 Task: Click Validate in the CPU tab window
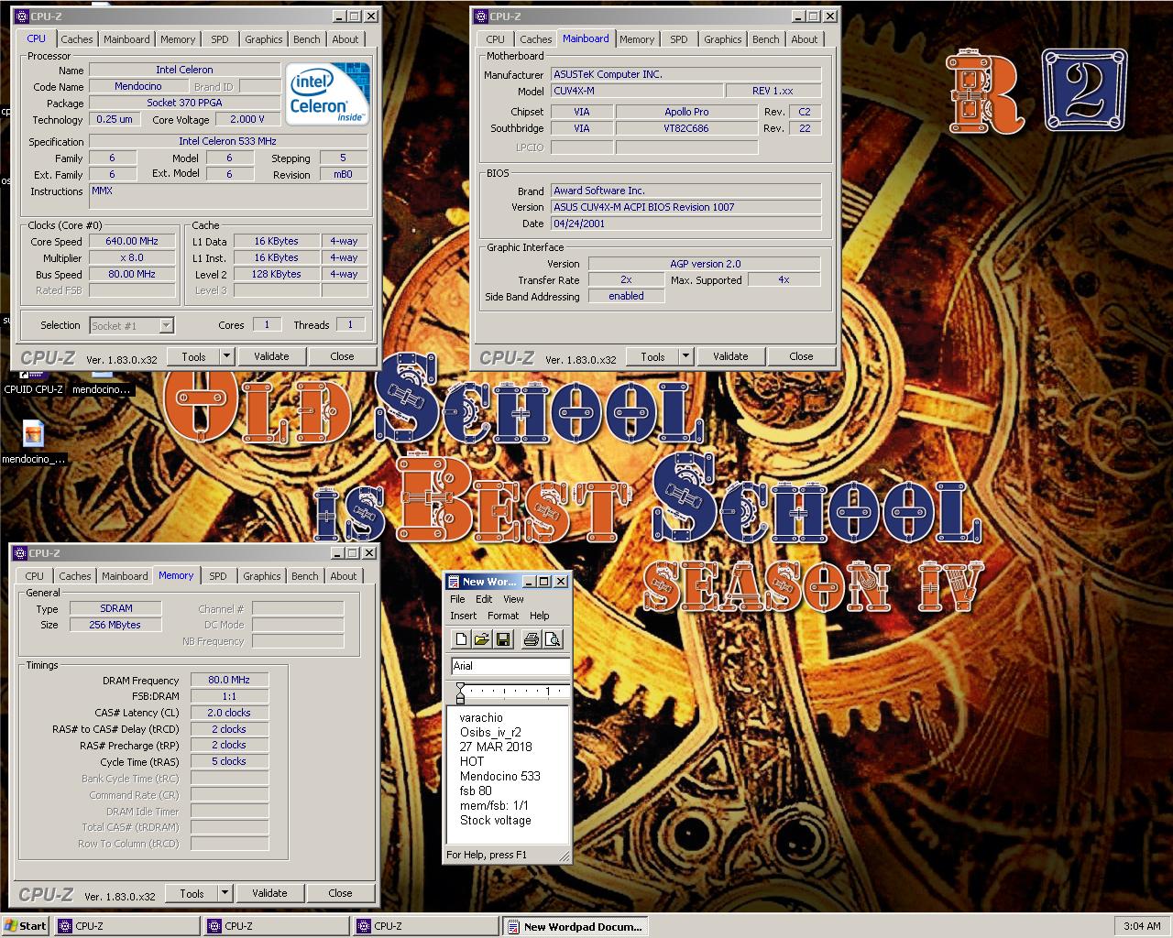click(271, 356)
